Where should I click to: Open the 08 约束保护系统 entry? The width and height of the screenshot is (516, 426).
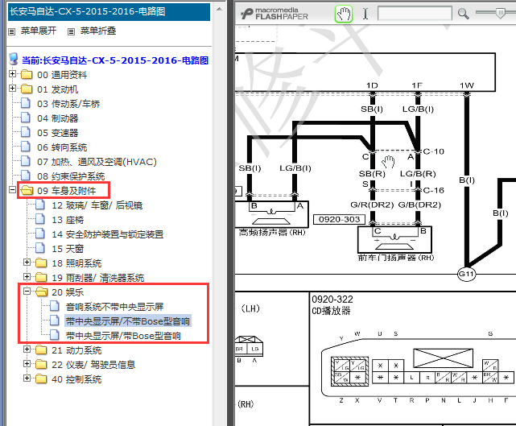tap(71, 176)
